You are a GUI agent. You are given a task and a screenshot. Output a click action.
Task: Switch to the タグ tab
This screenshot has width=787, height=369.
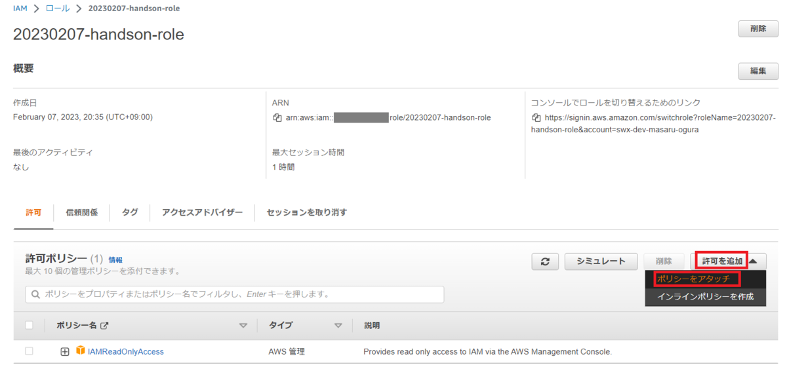point(130,212)
